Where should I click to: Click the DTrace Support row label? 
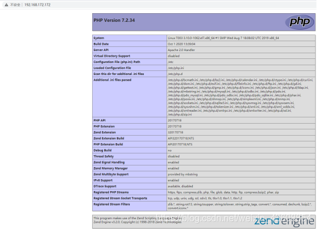tap(105, 186)
